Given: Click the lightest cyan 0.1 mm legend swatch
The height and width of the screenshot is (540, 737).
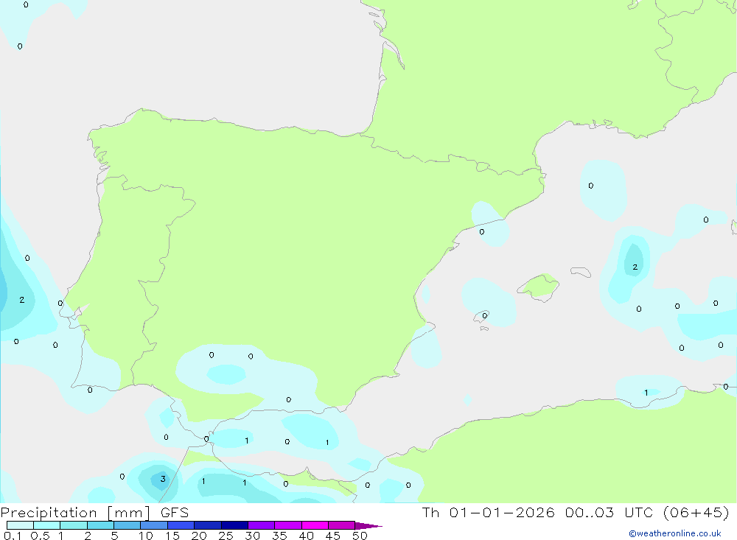Looking at the screenshot, I should point(20,525).
